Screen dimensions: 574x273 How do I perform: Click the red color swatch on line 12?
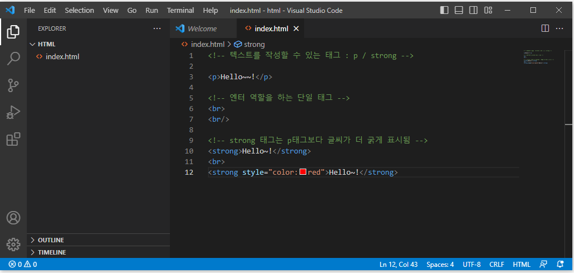[303, 172]
